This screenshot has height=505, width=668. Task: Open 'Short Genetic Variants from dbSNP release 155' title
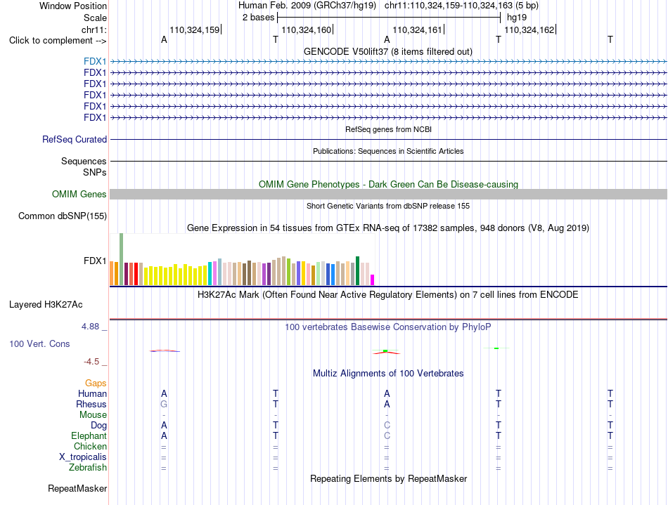pyautogui.click(x=388, y=206)
